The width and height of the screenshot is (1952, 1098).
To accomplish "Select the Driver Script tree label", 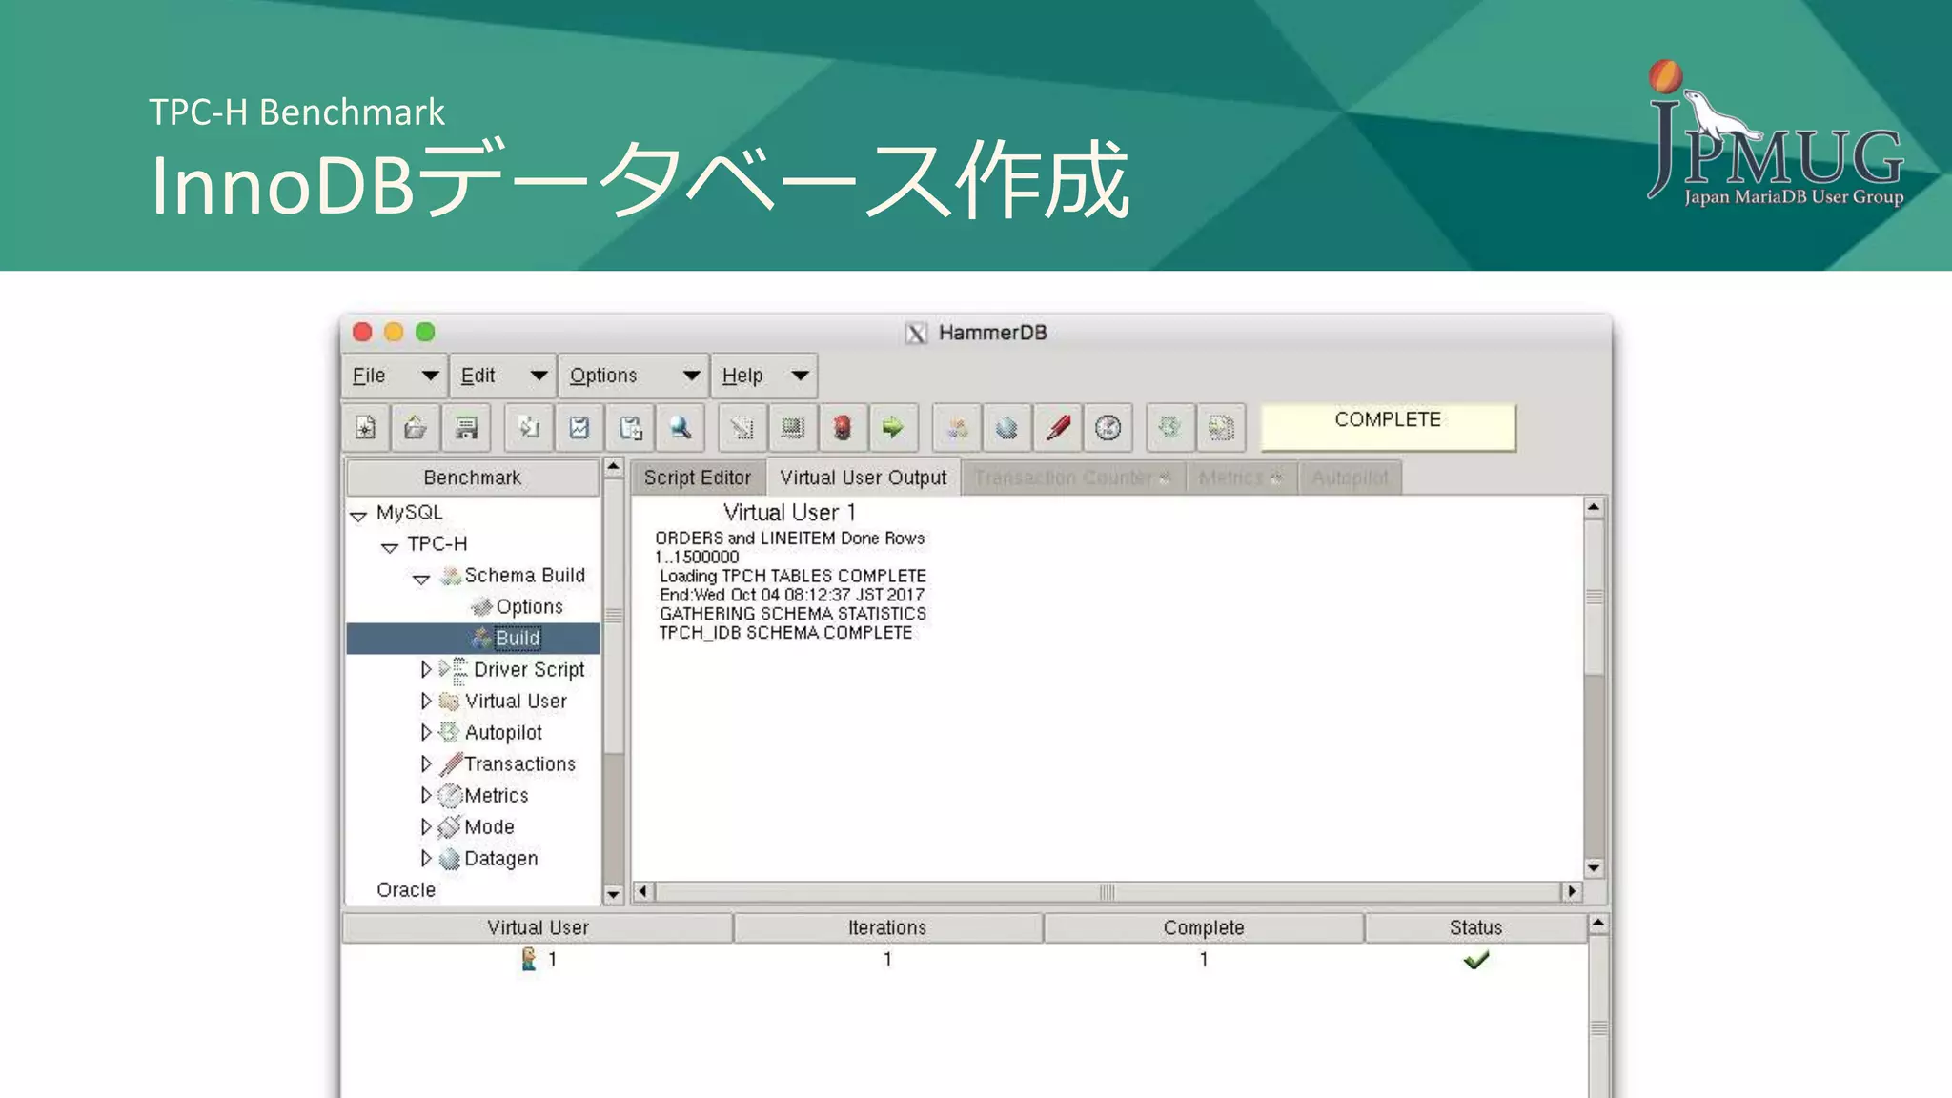I will pos(529,670).
